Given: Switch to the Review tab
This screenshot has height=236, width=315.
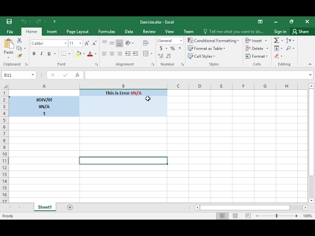Looking at the screenshot, I should pyautogui.click(x=149, y=31).
